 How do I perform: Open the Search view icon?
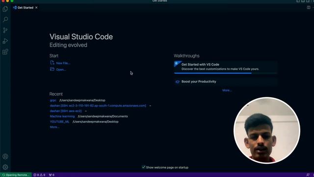[5, 20]
